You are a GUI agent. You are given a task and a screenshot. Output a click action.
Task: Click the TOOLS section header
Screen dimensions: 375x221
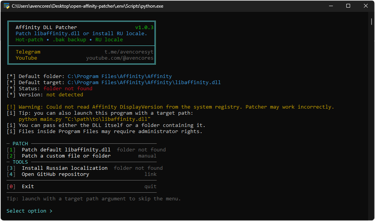click(x=20, y=162)
